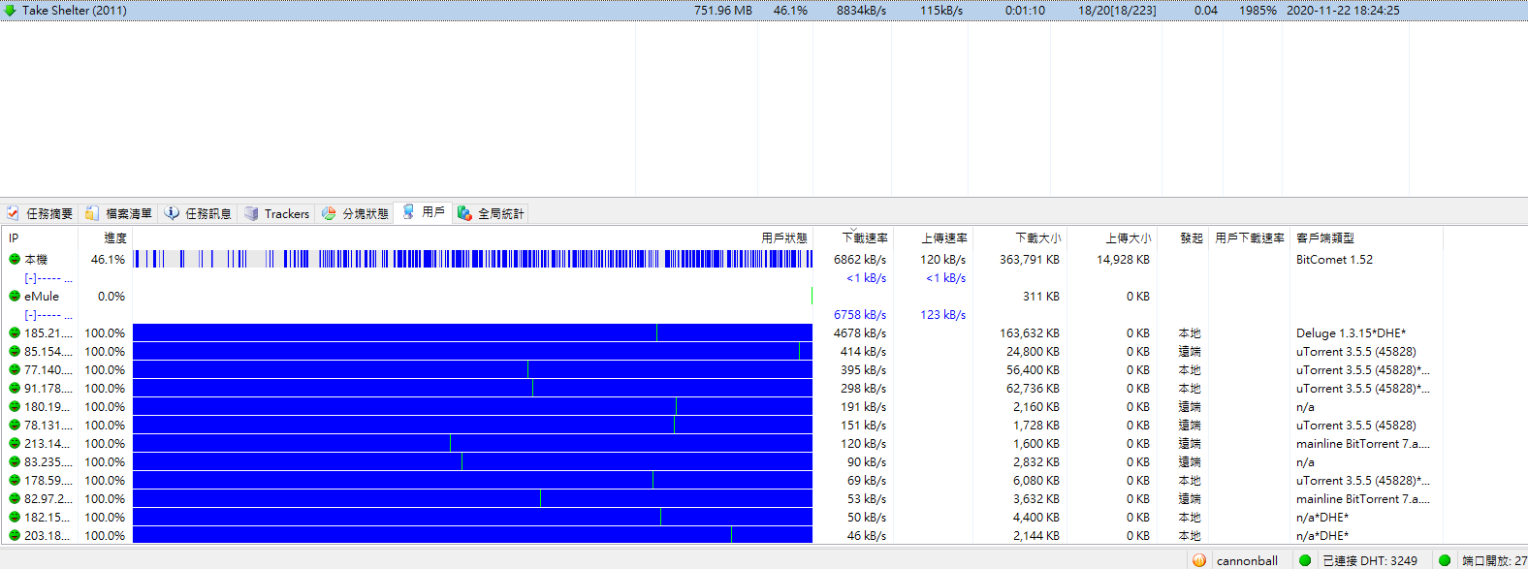Click the 任務摘要 tab checklist icon
Image resolution: width=1528 pixels, height=569 pixels.
click(13, 213)
